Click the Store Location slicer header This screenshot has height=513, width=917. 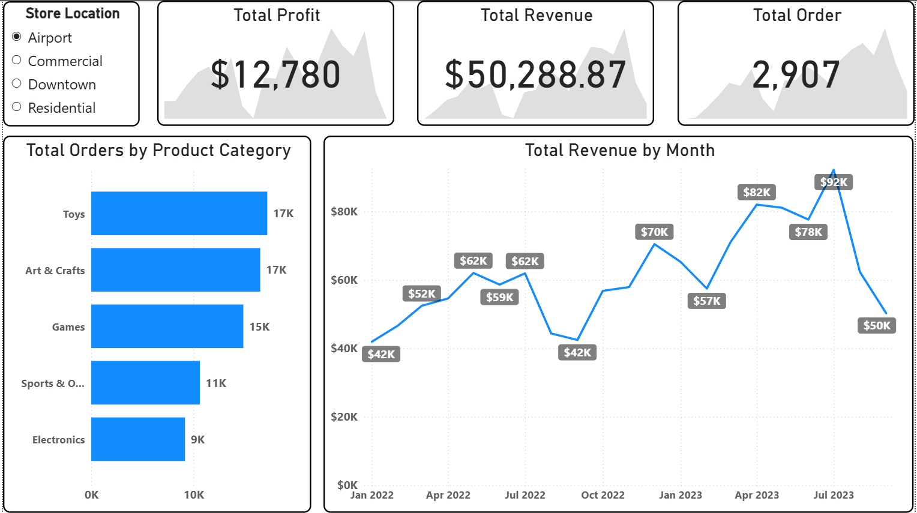click(72, 13)
